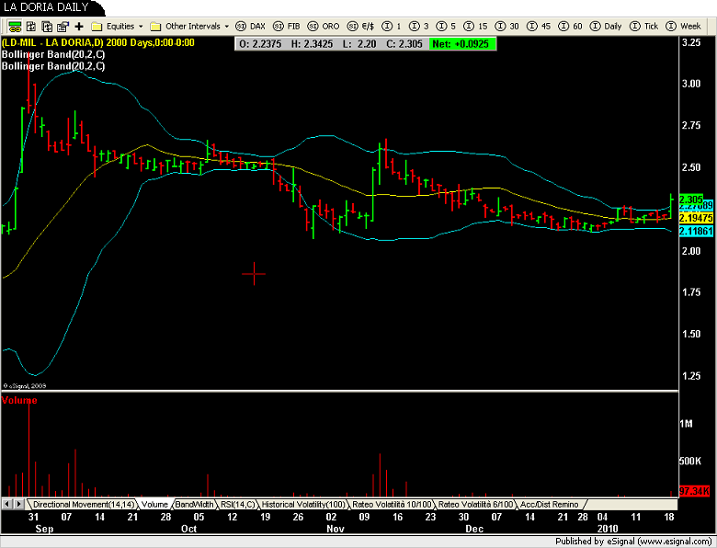Click the black plus crosshair toolbar icon
This screenshot has height=548, width=717.
(x=79, y=27)
